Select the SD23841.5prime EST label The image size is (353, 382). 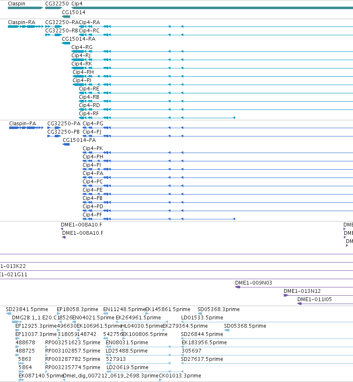[27, 309]
